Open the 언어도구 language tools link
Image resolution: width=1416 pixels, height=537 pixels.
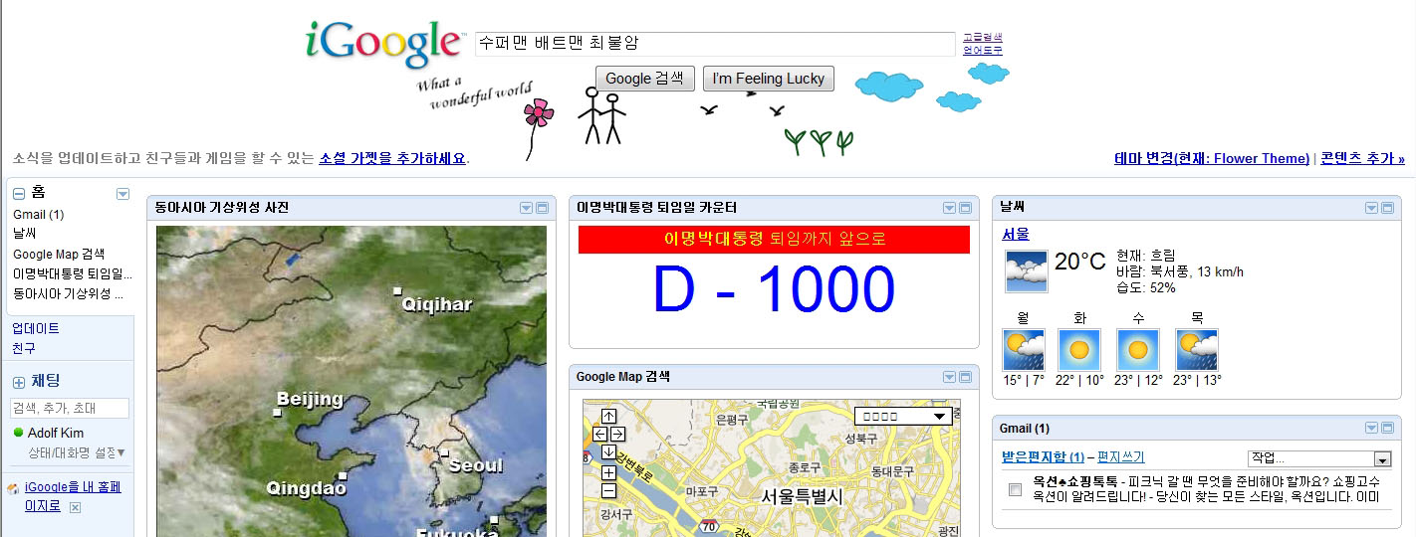983,50
